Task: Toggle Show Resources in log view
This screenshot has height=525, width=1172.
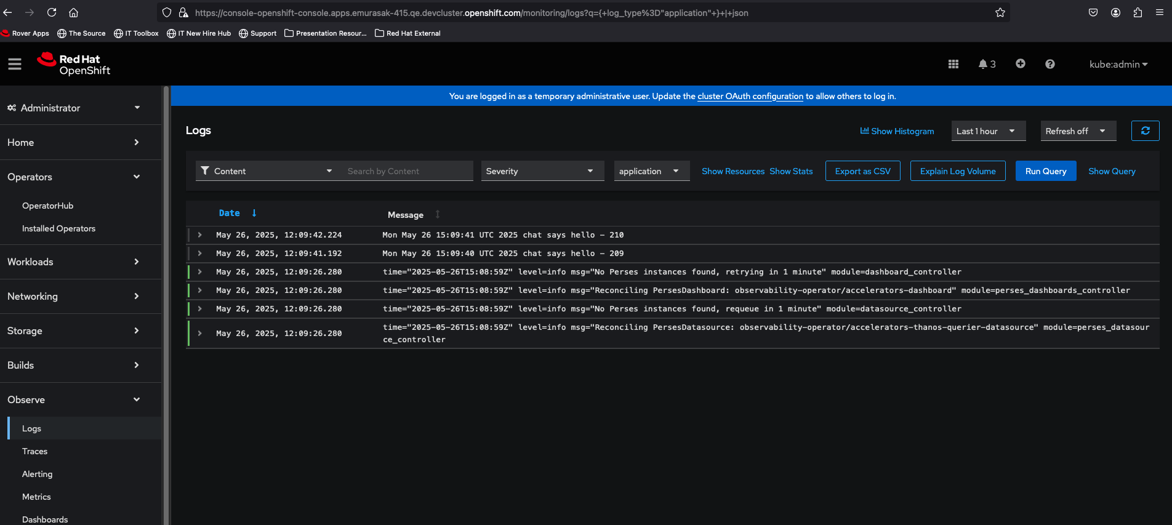Action: pyautogui.click(x=732, y=171)
